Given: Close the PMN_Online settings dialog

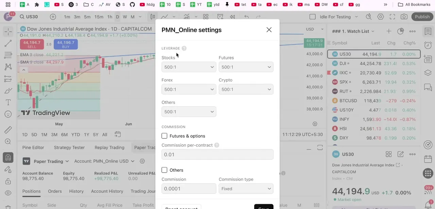Looking at the screenshot, I should 269,30.
